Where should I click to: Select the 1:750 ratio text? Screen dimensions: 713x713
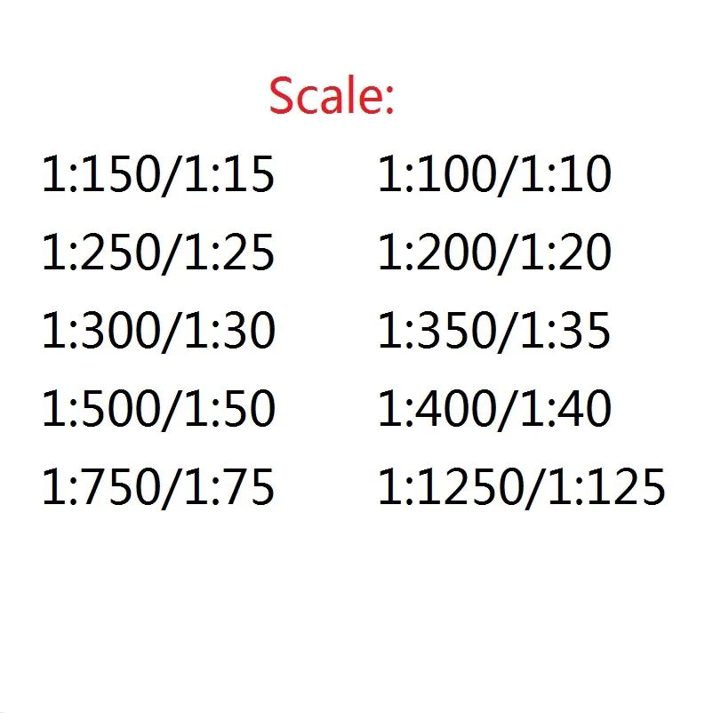[x=96, y=487]
